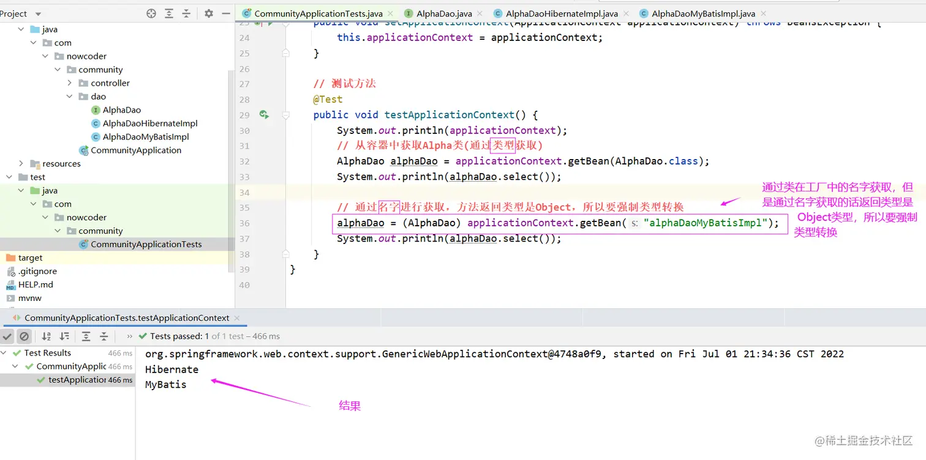The image size is (926, 460).
Task: Close the AlphaDaoMyBatisImpl.java tab
Action: [x=762, y=13]
